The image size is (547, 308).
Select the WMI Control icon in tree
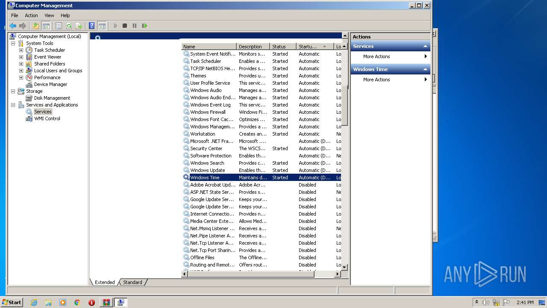(29, 118)
